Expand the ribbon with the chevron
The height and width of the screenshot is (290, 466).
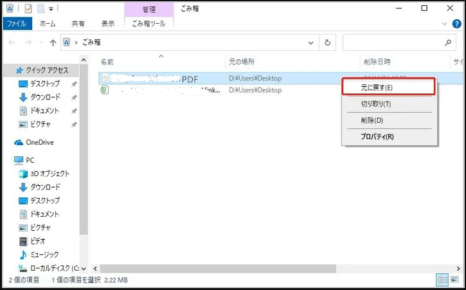pos(444,24)
